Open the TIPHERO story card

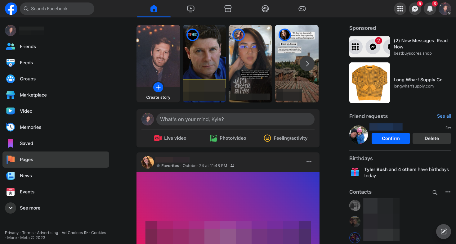point(204,64)
